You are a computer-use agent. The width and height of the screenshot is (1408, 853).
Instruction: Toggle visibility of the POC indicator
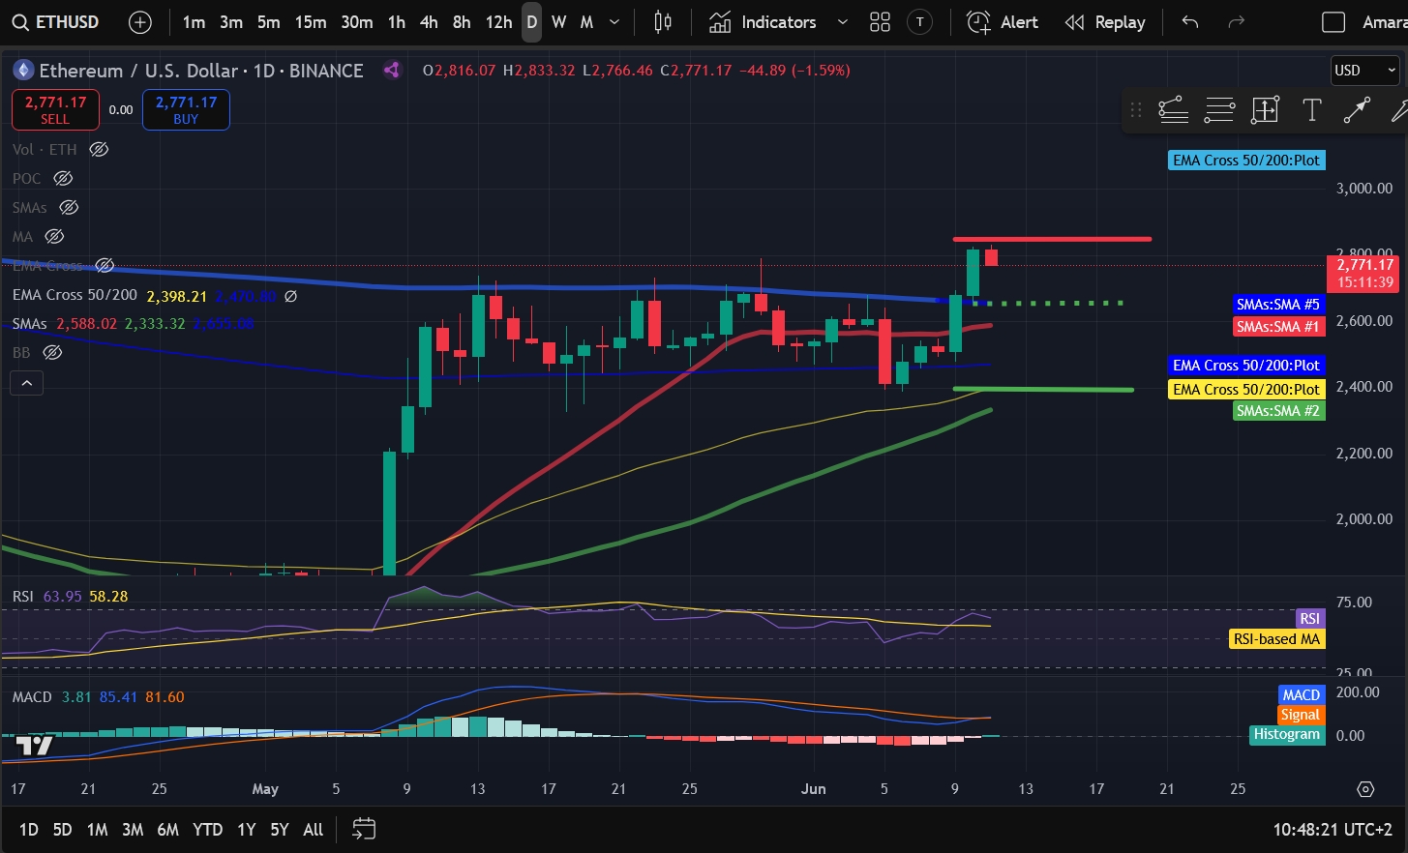coord(63,178)
